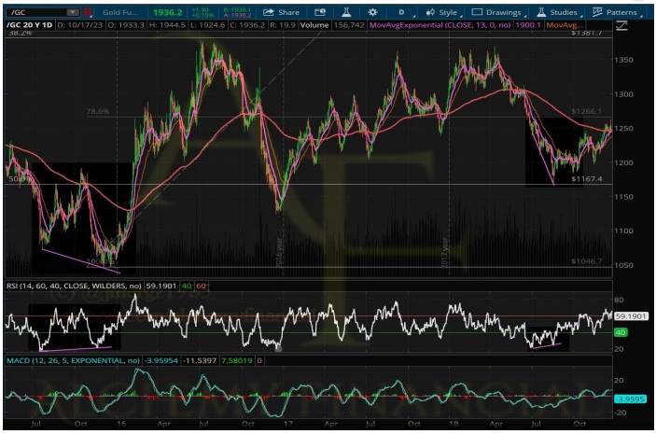Open the D timeframe selector
Image resolution: width=656 pixels, height=434 pixels.
click(401, 12)
